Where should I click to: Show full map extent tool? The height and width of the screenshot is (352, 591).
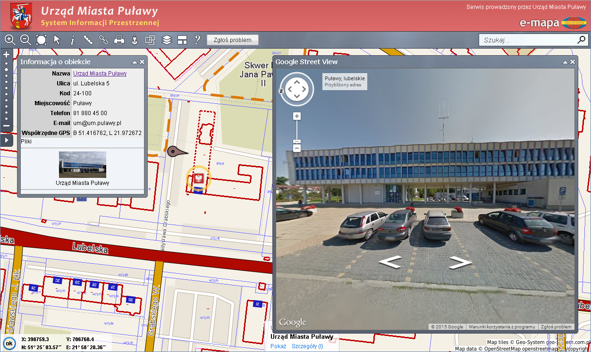tap(41, 40)
